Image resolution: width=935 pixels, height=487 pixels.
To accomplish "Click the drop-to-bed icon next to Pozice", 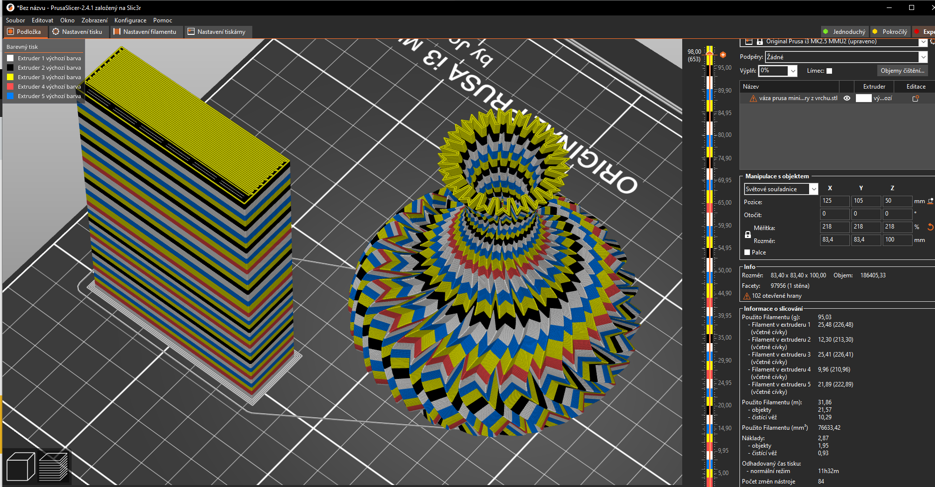I will [930, 201].
